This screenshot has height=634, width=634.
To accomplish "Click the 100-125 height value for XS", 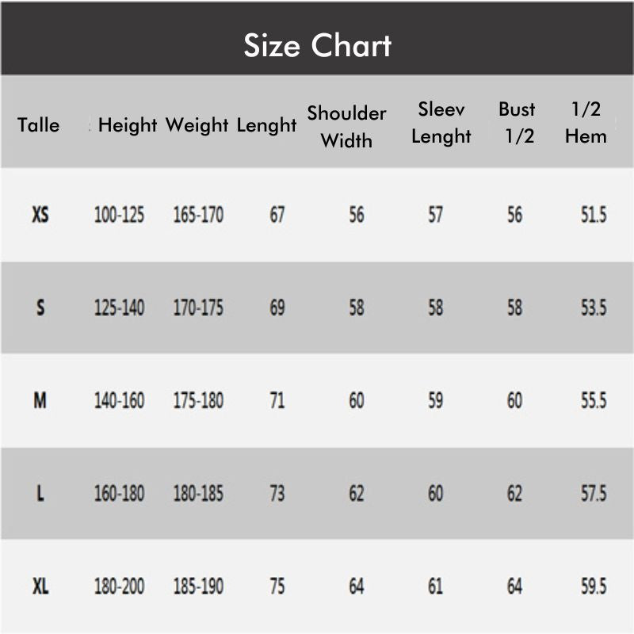I will (x=119, y=215).
